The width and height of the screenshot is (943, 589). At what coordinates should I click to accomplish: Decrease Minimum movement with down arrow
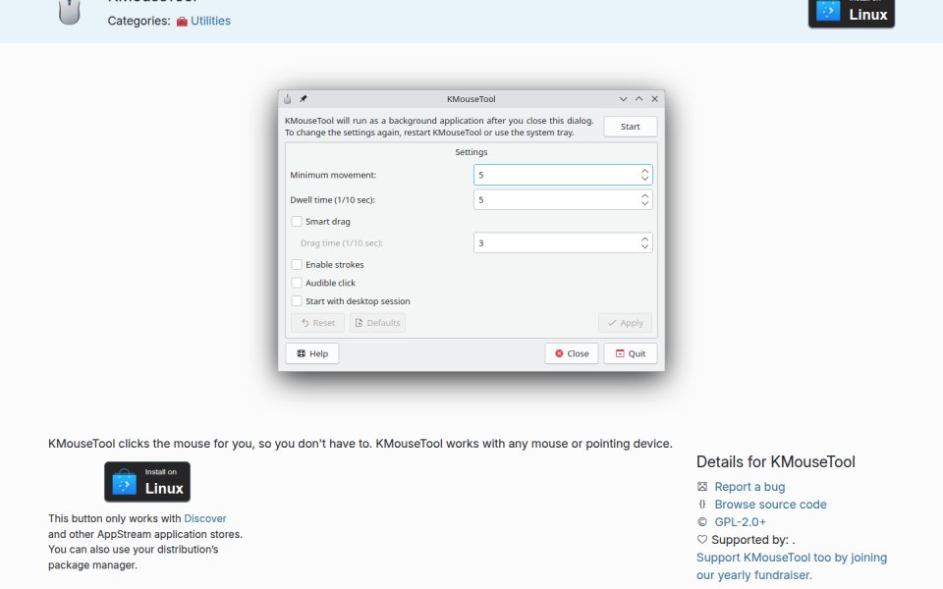(644, 179)
